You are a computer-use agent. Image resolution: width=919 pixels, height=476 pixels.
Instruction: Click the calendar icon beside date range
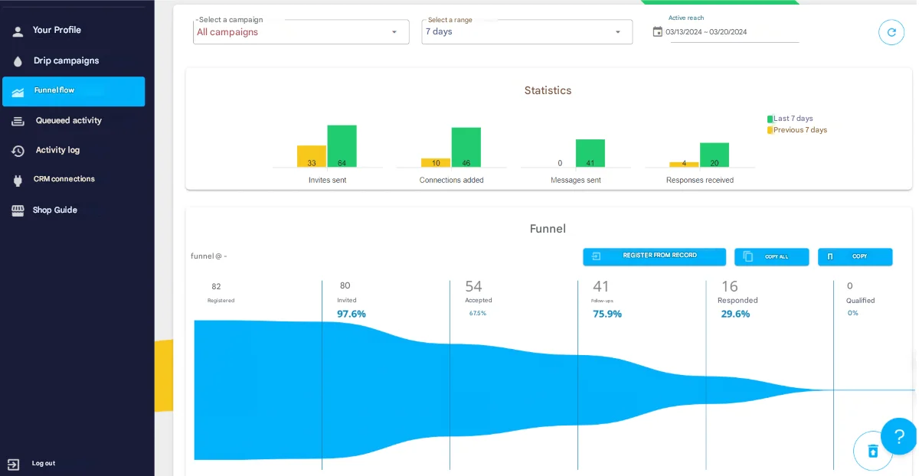point(657,31)
